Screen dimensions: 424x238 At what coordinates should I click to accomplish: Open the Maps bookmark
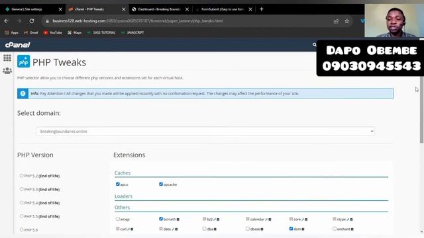[x=74, y=32]
